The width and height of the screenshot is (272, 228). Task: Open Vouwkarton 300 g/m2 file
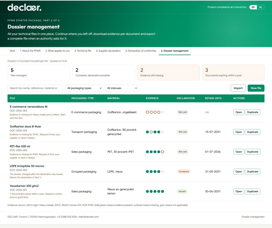239,191
